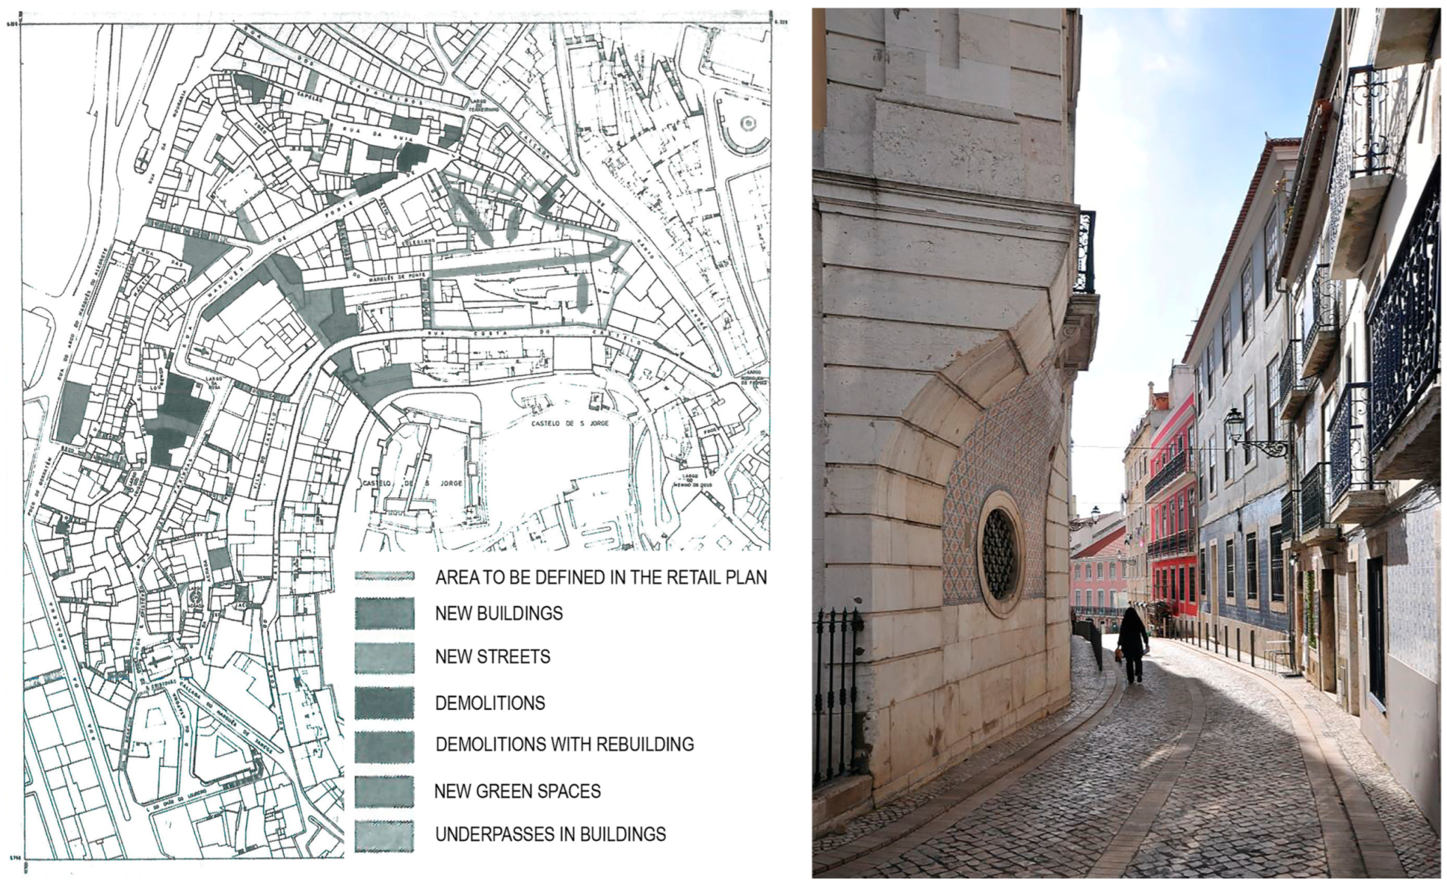Click the circular plaza at map's top right
Viewport: 1447px width, 888px height.
(749, 123)
